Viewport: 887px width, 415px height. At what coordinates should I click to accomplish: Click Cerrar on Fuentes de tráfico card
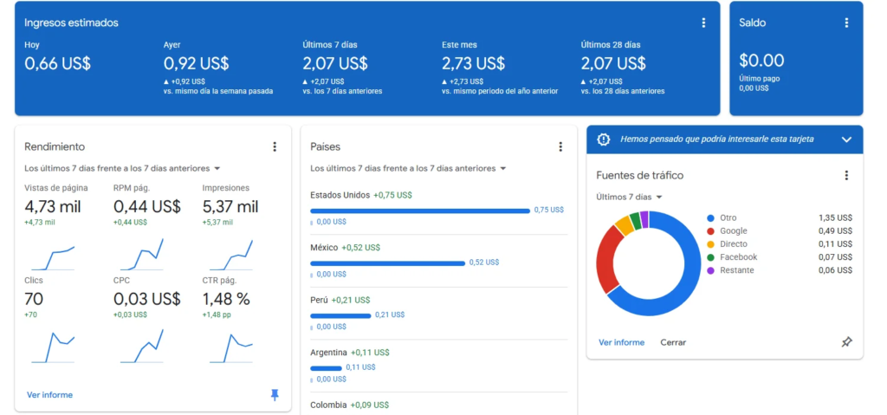point(673,342)
